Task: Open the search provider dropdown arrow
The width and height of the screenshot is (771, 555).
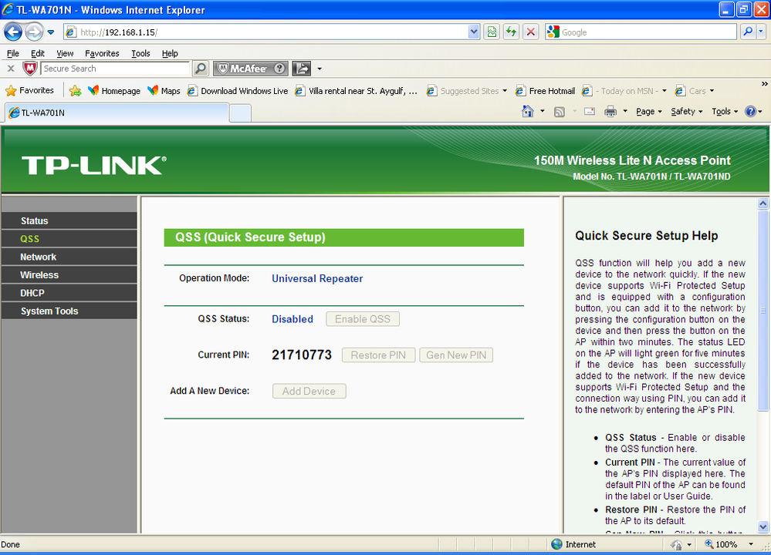Action: [761, 32]
